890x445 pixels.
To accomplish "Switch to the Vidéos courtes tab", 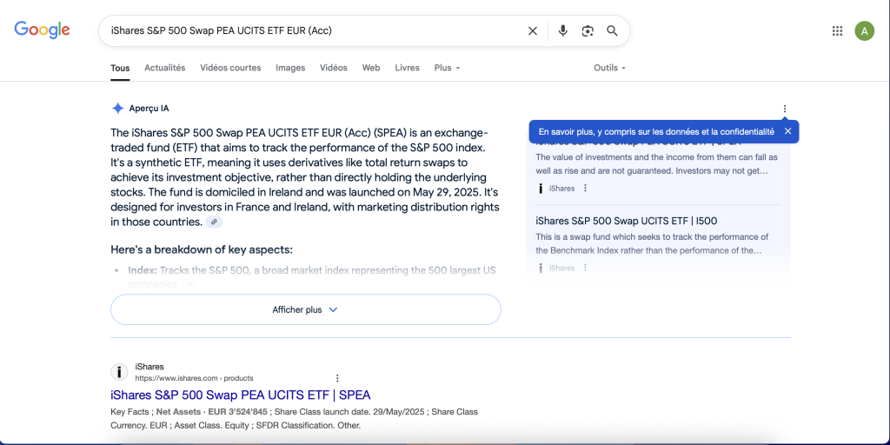I will pos(230,68).
